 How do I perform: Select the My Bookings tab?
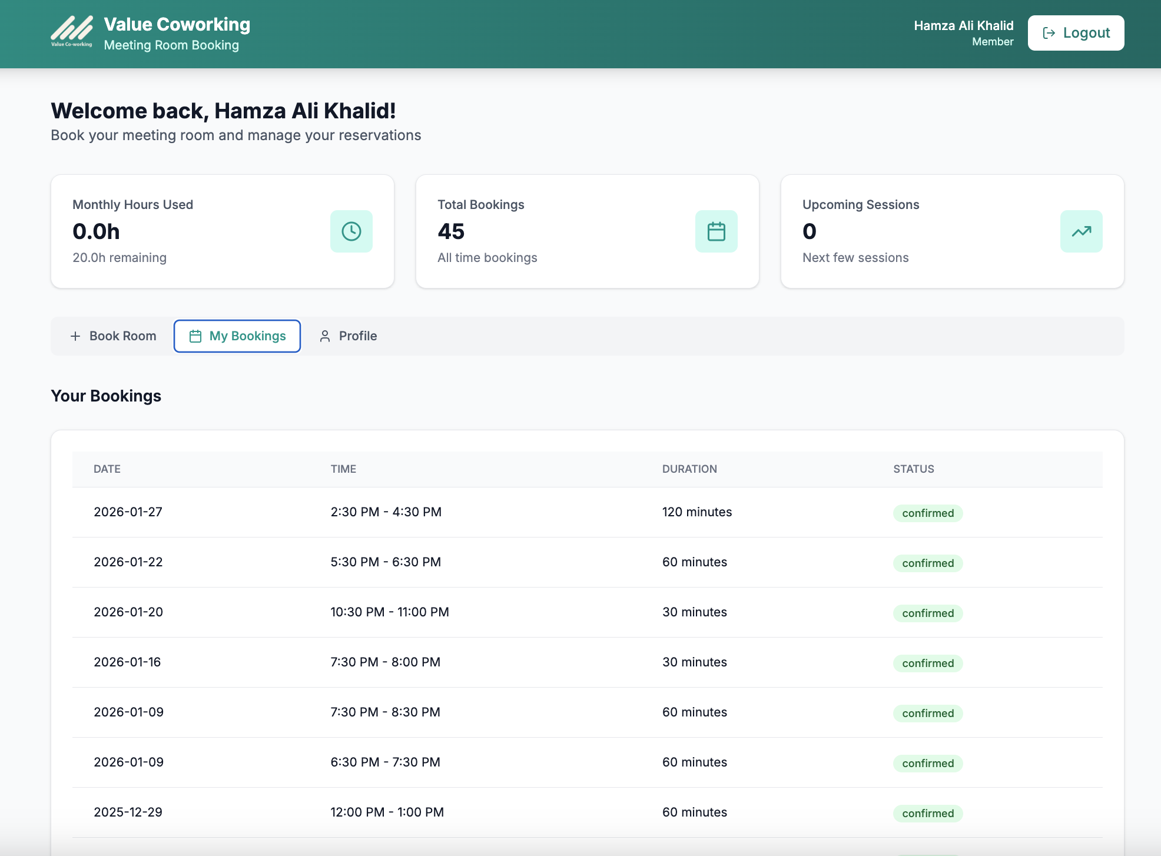237,336
